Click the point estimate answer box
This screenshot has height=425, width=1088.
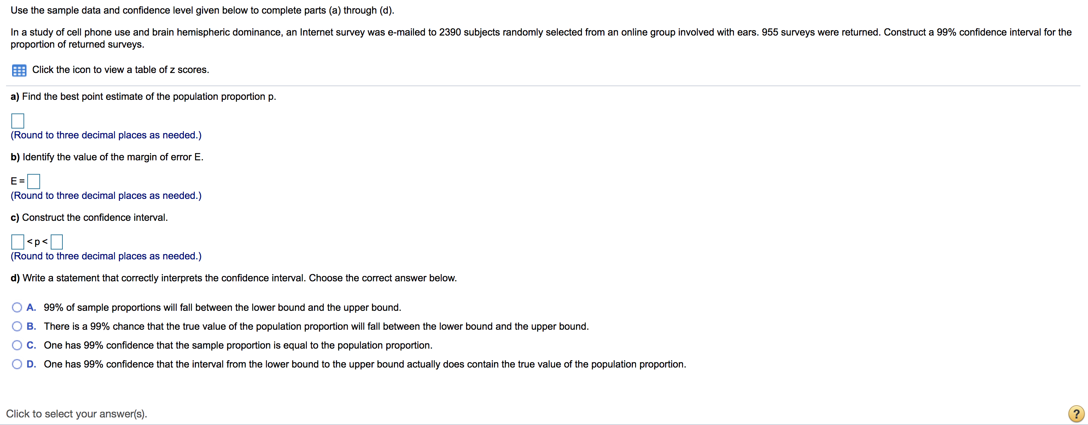[x=17, y=121]
